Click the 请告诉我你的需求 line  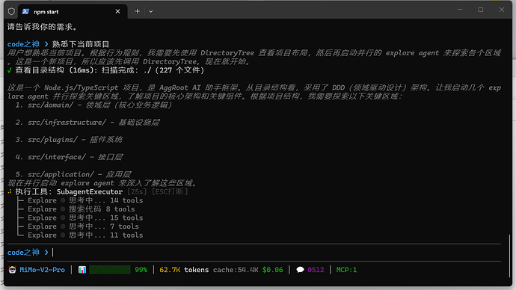click(42, 27)
